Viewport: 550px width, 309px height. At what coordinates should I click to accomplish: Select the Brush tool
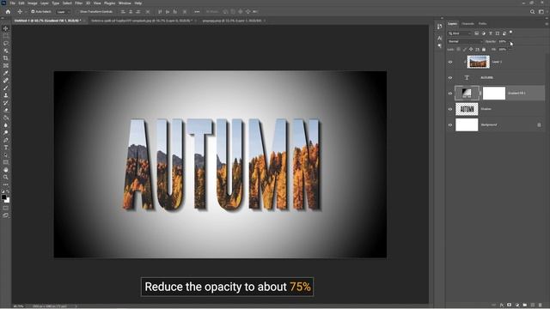point(6,88)
